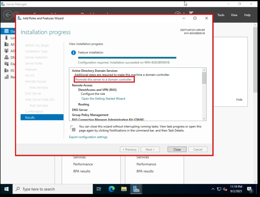
Task: Open the All Servers sidebar icon
Action: click(x=6, y=44)
